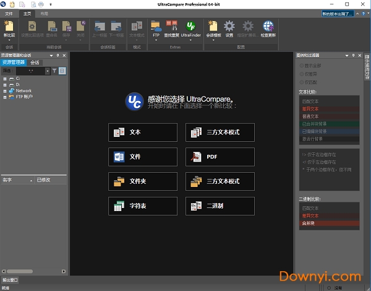Start the 文件 Word document compare
Image resolution: width=371 pixels, height=291 pixels.
tap(143, 157)
